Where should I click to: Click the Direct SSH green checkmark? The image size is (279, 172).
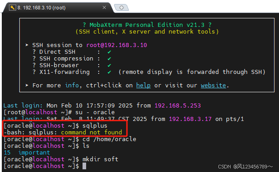pos(109,52)
